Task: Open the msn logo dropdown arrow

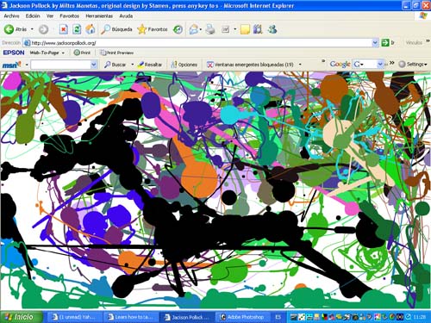Action: tap(27, 65)
